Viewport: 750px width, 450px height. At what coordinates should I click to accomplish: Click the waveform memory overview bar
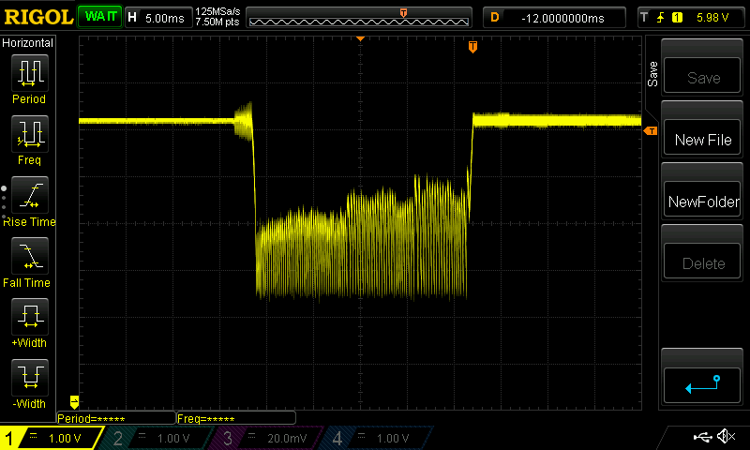click(359, 18)
